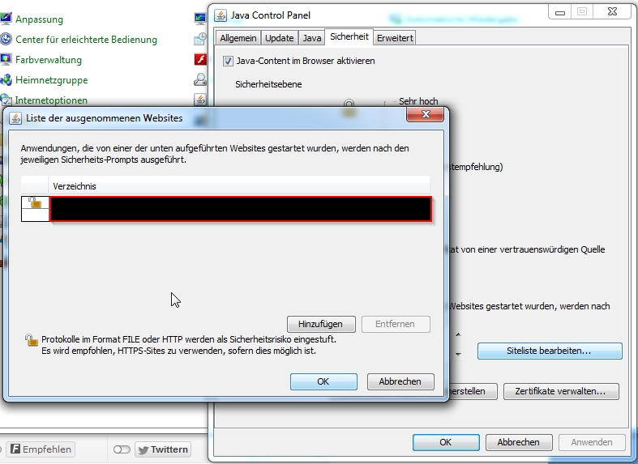Click Zertifikate verwalten button
The width and height of the screenshot is (638, 464).
pos(561,391)
